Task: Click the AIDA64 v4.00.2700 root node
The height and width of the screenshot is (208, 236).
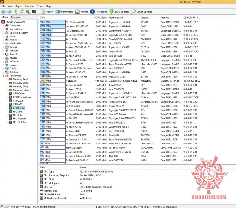Action: coord(15,22)
